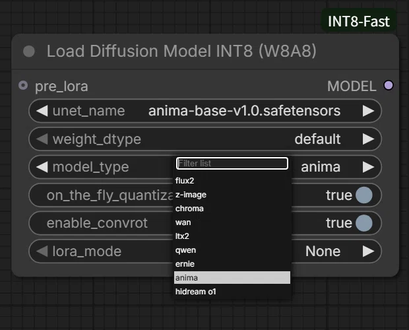
Task: Toggle the on_the_fly_quantization switch
Action: point(364,195)
